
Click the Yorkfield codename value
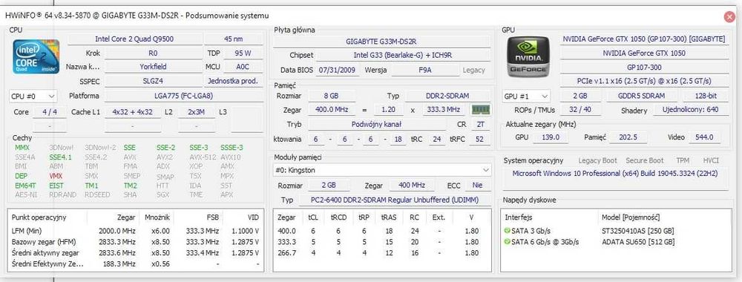(x=154, y=67)
